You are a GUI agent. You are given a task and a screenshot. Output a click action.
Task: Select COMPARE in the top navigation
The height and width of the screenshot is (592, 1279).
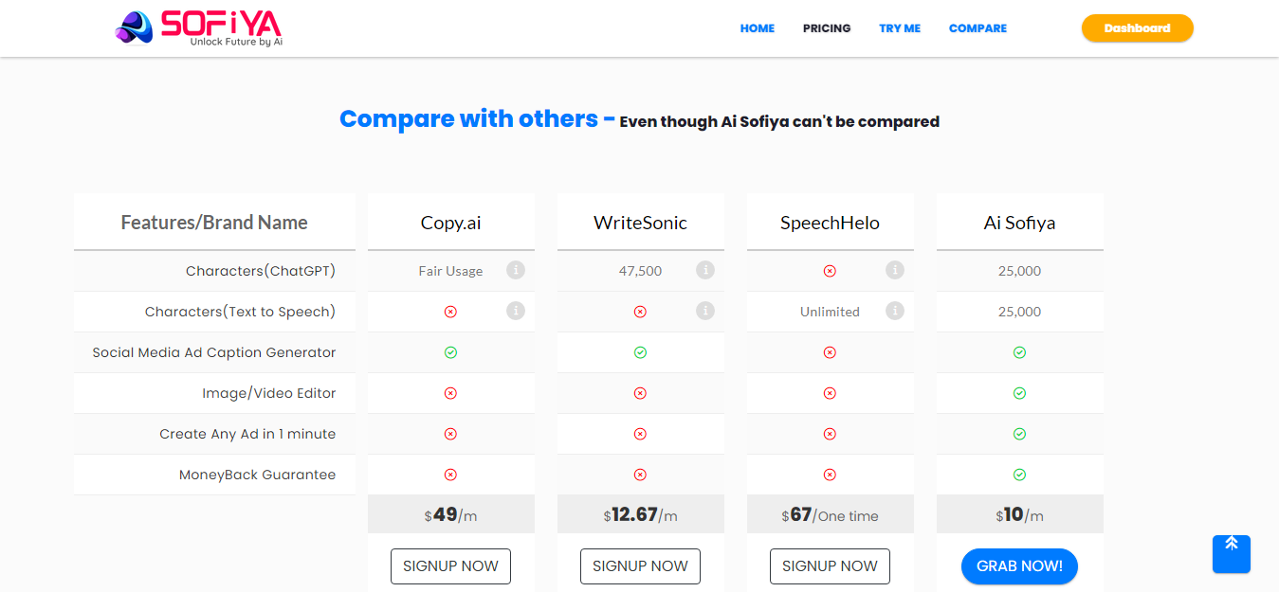(978, 28)
